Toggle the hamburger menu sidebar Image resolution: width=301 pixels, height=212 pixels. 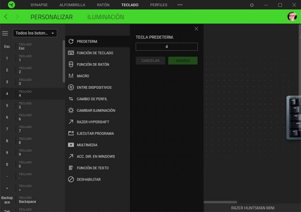coord(5,33)
